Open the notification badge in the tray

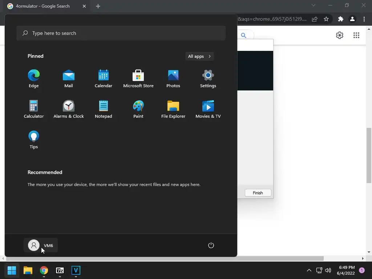click(362, 270)
